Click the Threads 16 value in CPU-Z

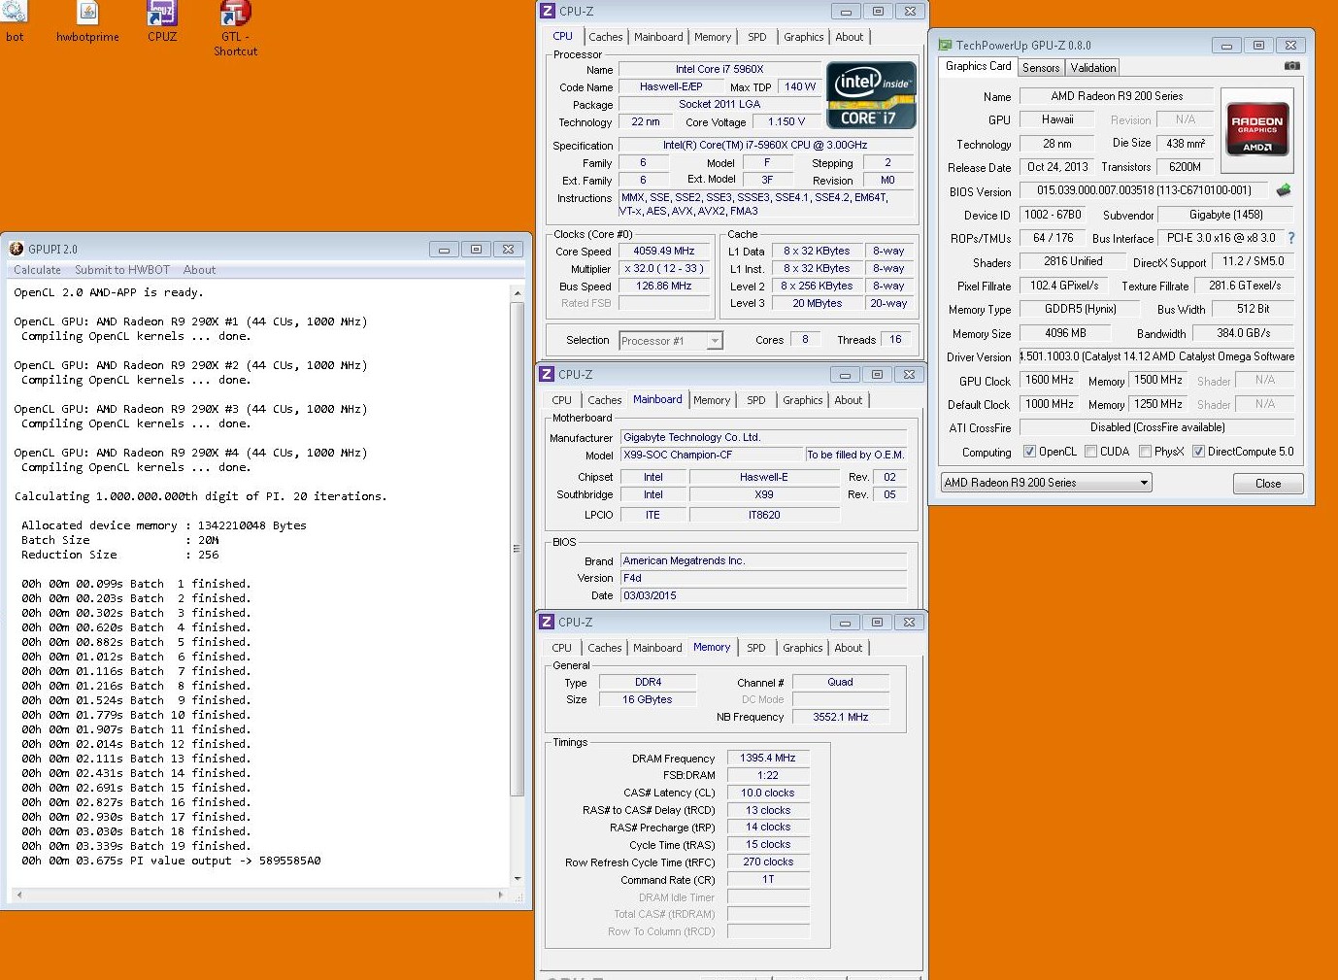click(x=894, y=339)
